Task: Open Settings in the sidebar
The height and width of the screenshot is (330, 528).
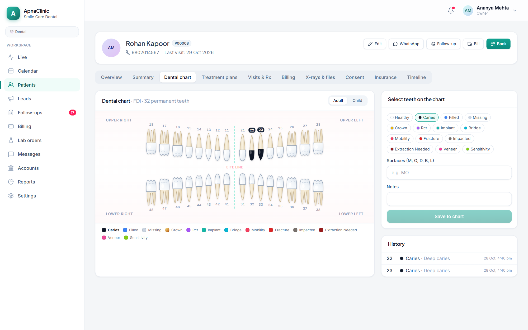Action: tap(42, 196)
